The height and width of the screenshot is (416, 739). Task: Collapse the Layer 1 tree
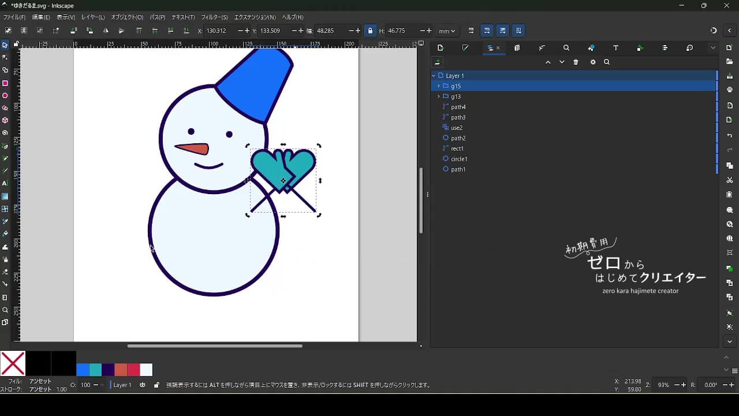coord(434,76)
